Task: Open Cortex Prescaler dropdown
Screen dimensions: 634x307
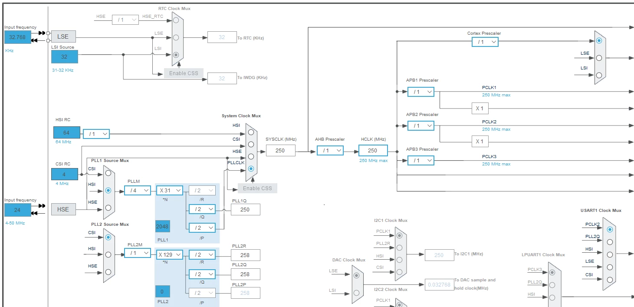Action: [x=485, y=42]
